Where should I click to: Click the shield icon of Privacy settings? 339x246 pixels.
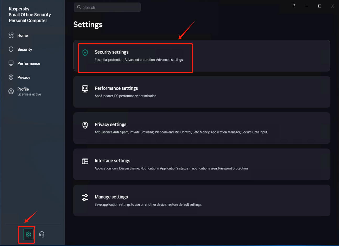coord(85,125)
